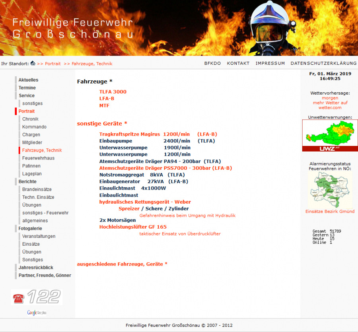Viewport: 358px width, 332px height.
Task: Open the BFKDO top menu item
Action: (212, 63)
